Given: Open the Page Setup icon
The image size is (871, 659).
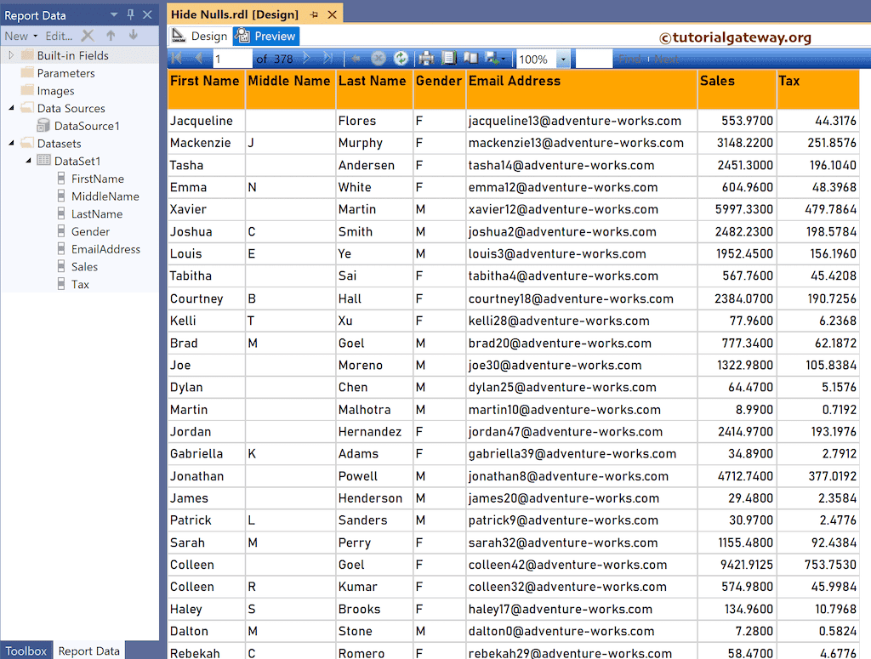Looking at the screenshot, I should [x=470, y=59].
